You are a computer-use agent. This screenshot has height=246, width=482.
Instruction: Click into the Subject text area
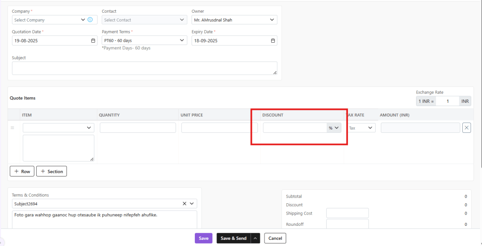click(145, 68)
